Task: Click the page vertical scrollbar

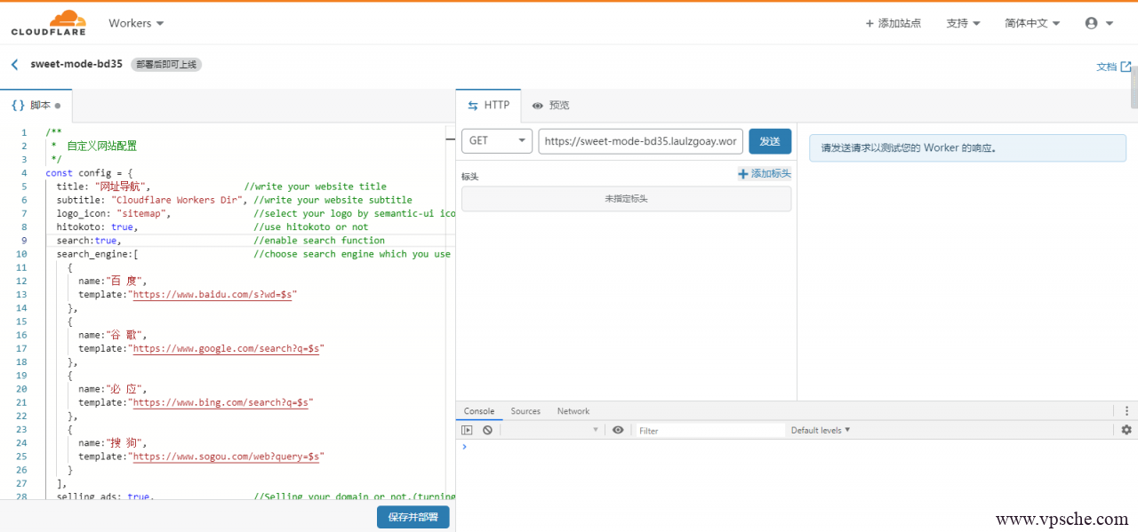Action: pos(1134,86)
